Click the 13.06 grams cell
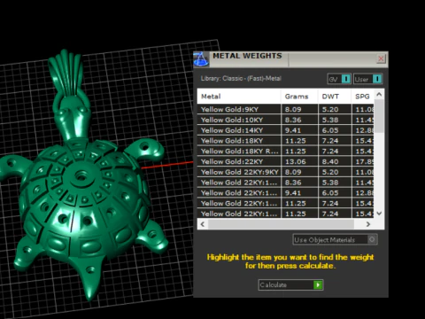This screenshot has height=319, width=425. coord(299,161)
